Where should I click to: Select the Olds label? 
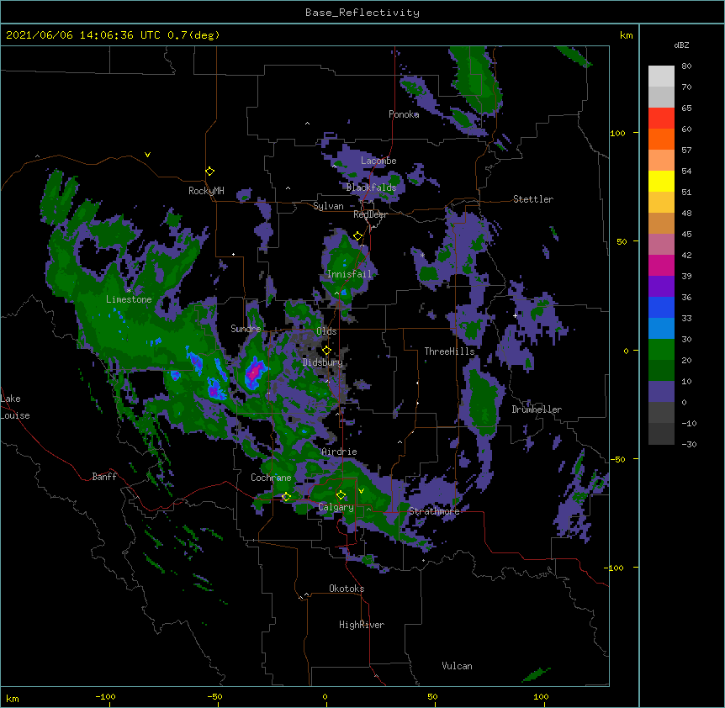click(x=326, y=331)
